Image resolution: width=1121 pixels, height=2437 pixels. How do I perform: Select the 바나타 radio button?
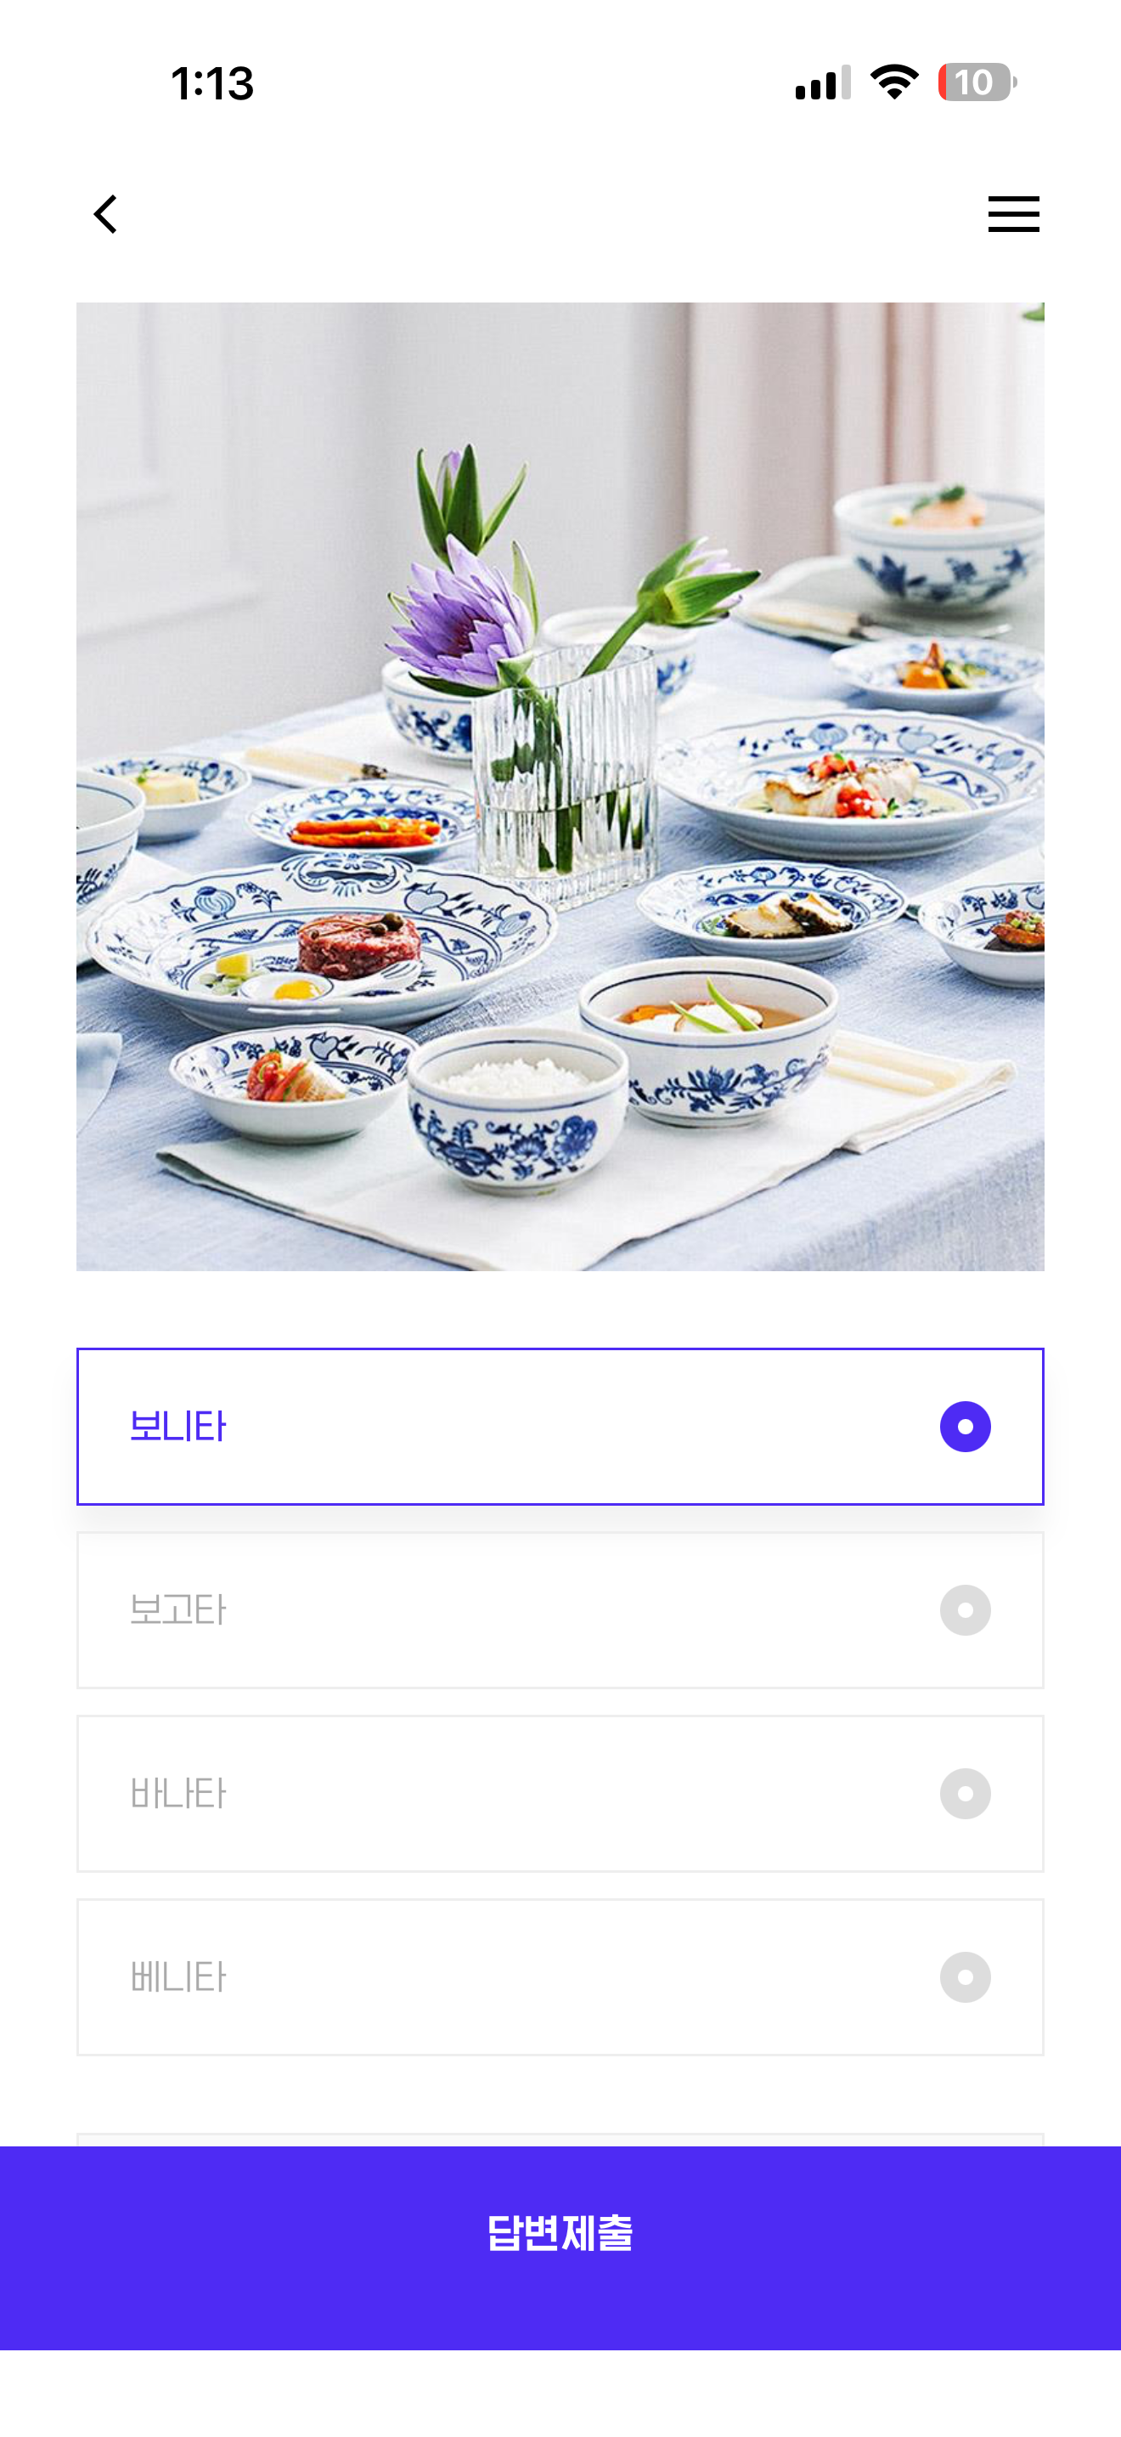click(x=965, y=1794)
